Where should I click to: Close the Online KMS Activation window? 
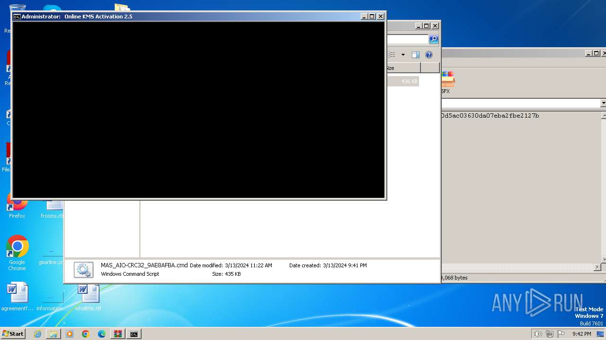click(380, 17)
